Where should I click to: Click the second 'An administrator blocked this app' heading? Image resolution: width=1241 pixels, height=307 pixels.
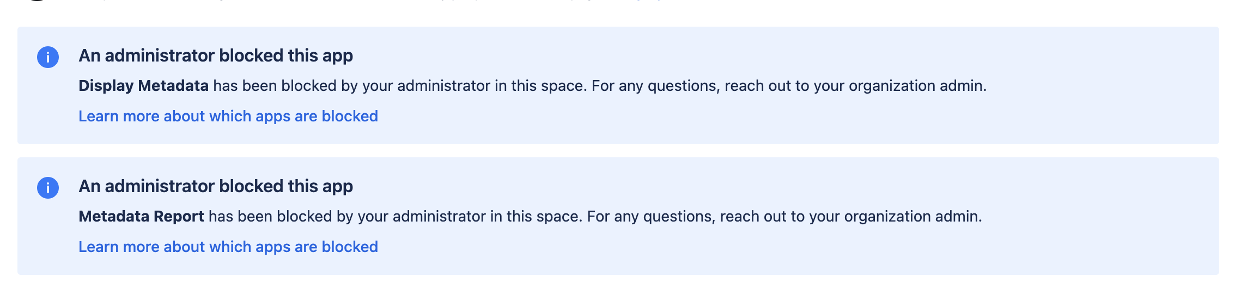pyautogui.click(x=215, y=186)
